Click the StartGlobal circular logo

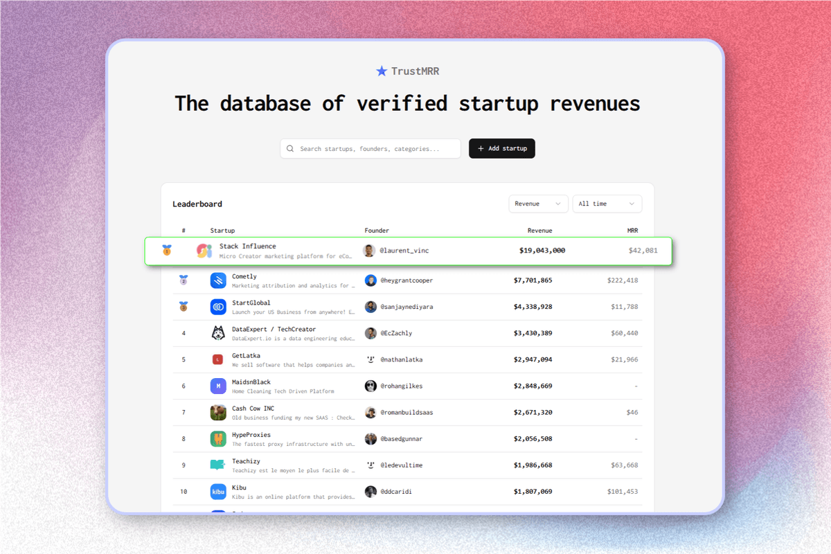tap(217, 306)
